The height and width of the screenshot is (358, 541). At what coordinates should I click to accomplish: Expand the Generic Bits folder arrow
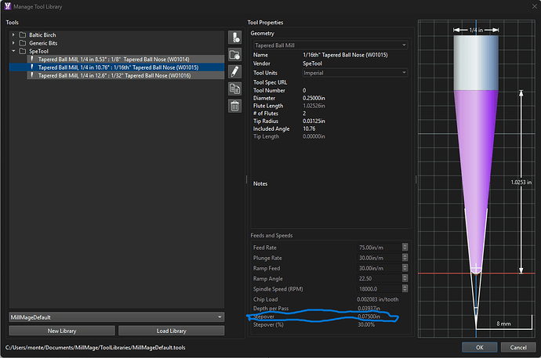click(x=13, y=43)
